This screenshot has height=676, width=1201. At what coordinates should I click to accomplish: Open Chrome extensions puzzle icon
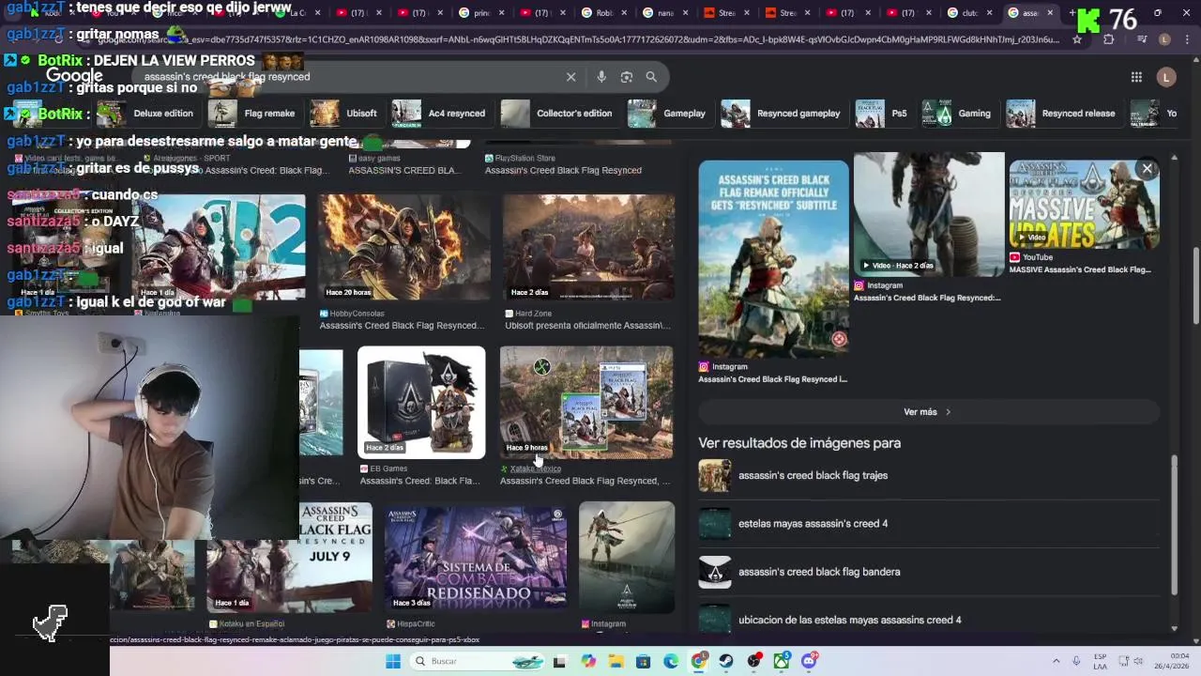click(1109, 39)
